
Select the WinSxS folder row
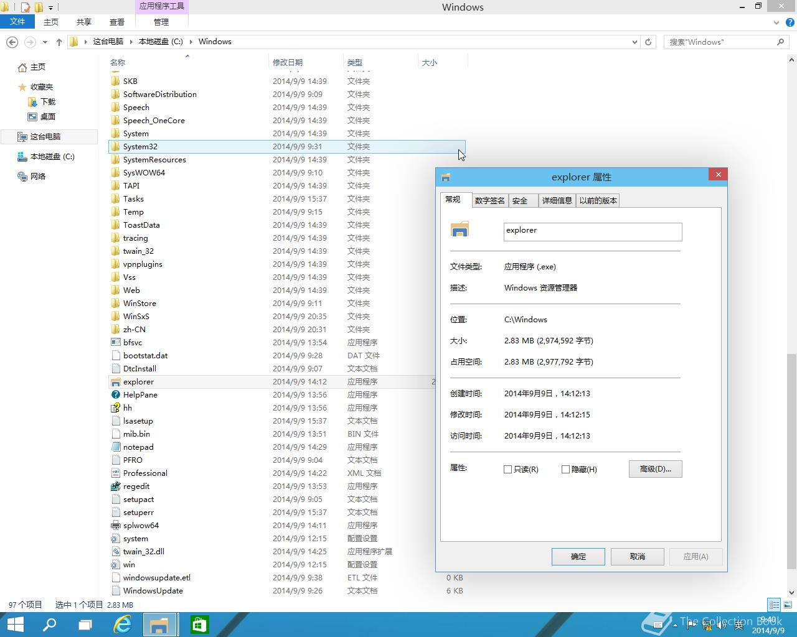pyautogui.click(x=287, y=316)
